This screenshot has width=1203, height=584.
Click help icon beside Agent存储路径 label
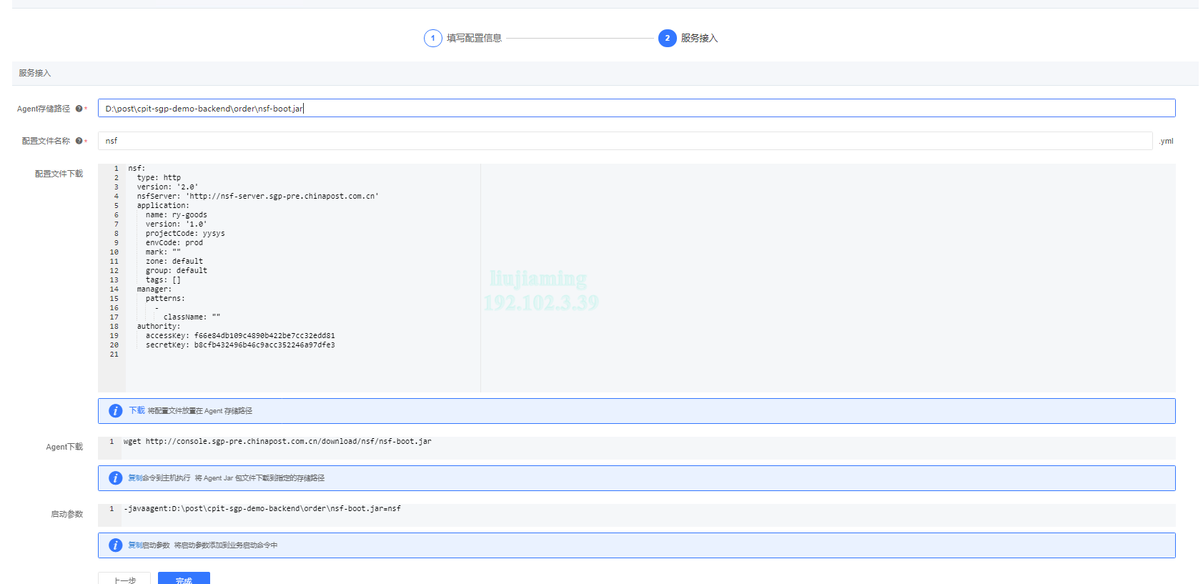(x=79, y=109)
